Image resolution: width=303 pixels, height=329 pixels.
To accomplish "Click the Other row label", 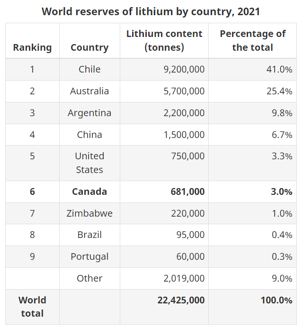I will click(89, 278).
